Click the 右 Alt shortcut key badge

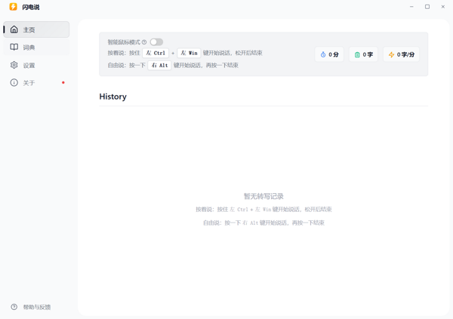159,66
